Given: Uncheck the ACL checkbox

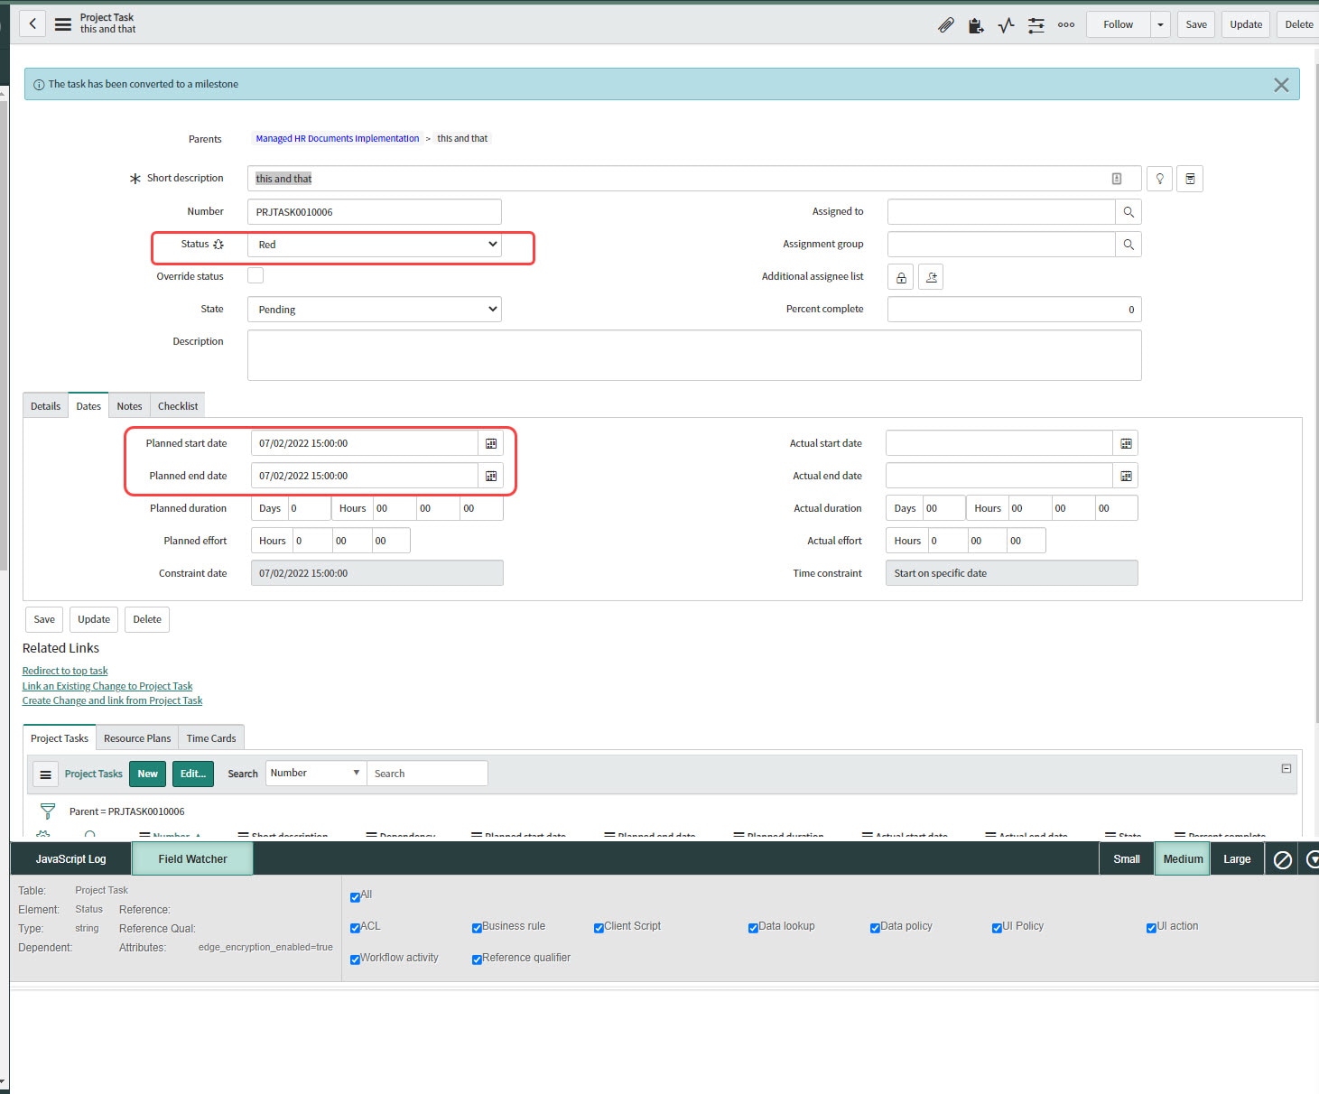Looking at the screenshot, I should coord(355,928).
